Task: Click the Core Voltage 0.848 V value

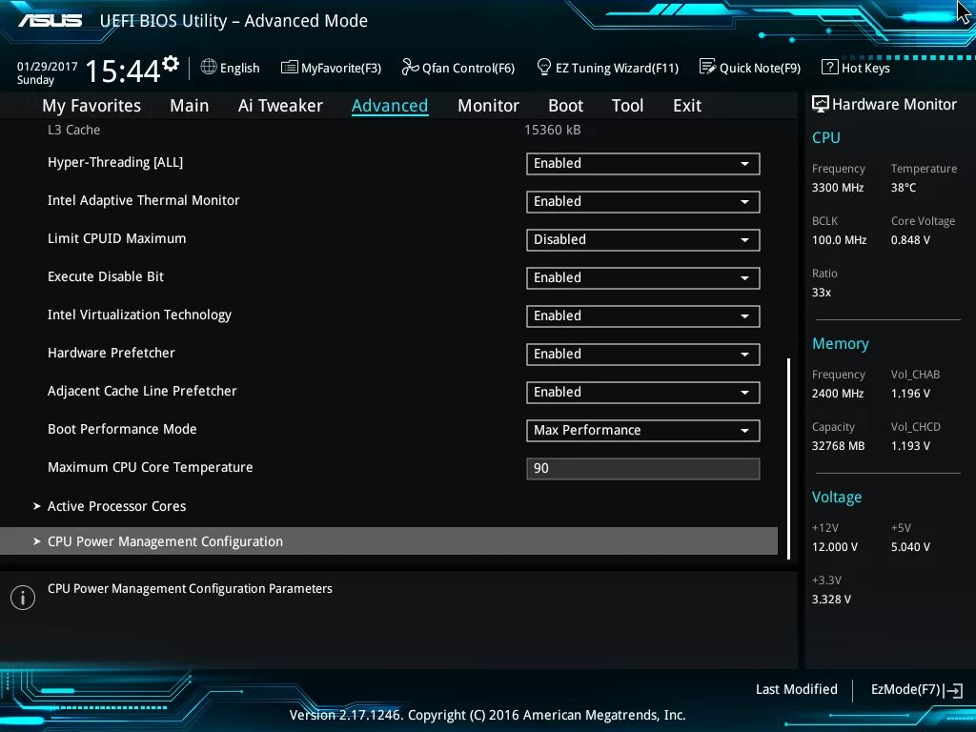Action: 910,239
